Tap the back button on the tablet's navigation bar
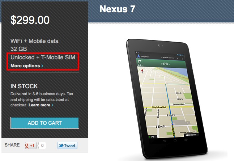 coord(164,141)
